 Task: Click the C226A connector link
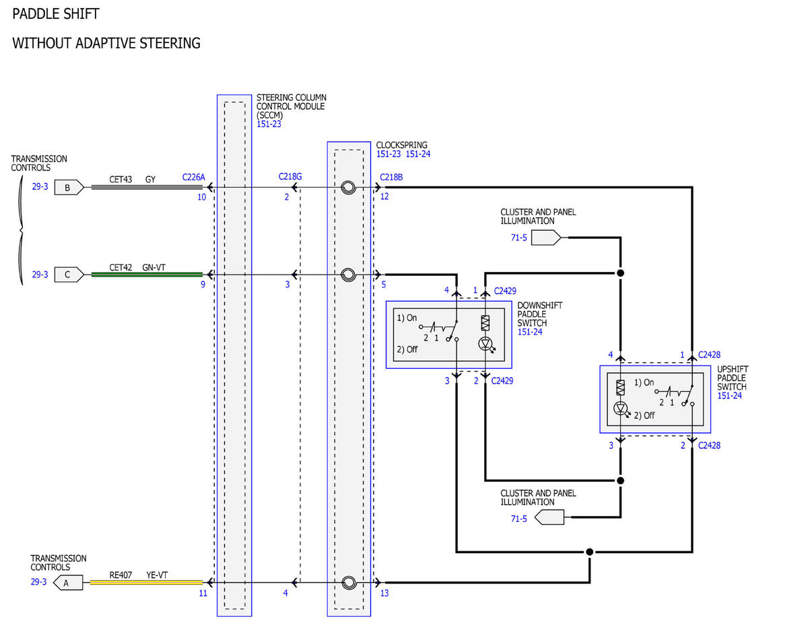193,177
